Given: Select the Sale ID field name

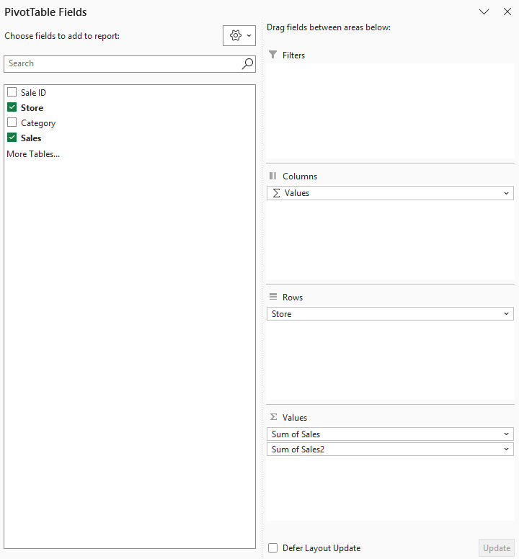Looking at the screenshot, I should click(33, 93).
